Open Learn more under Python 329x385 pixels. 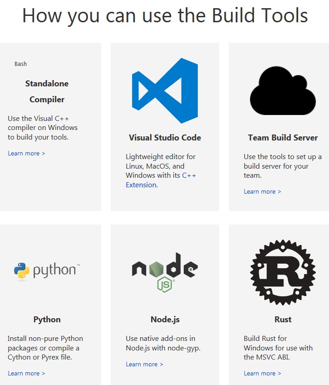click(26, 374)
